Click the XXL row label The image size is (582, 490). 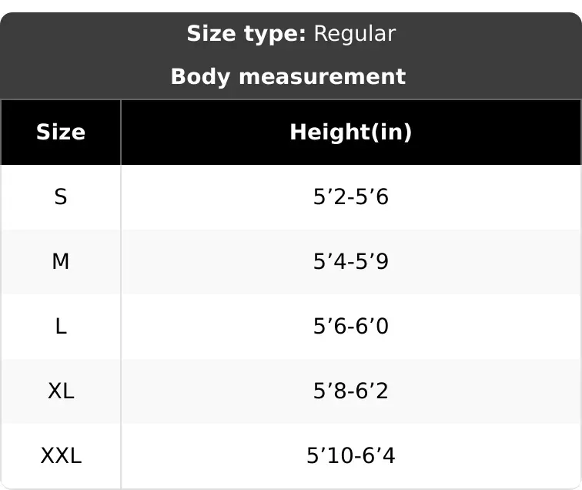[61, 456]
